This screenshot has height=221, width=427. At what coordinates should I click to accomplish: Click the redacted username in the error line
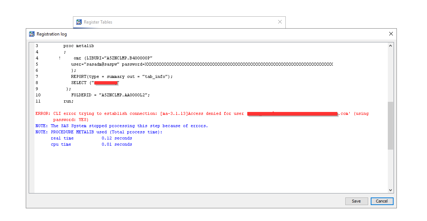point(292,113)
